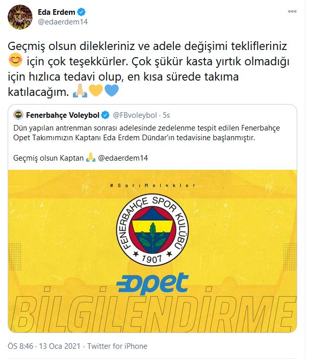The height and width of the screenshot is (359, 310).
Task: Click Eda Erdem's profile avatar
Action: click(20, 17)
